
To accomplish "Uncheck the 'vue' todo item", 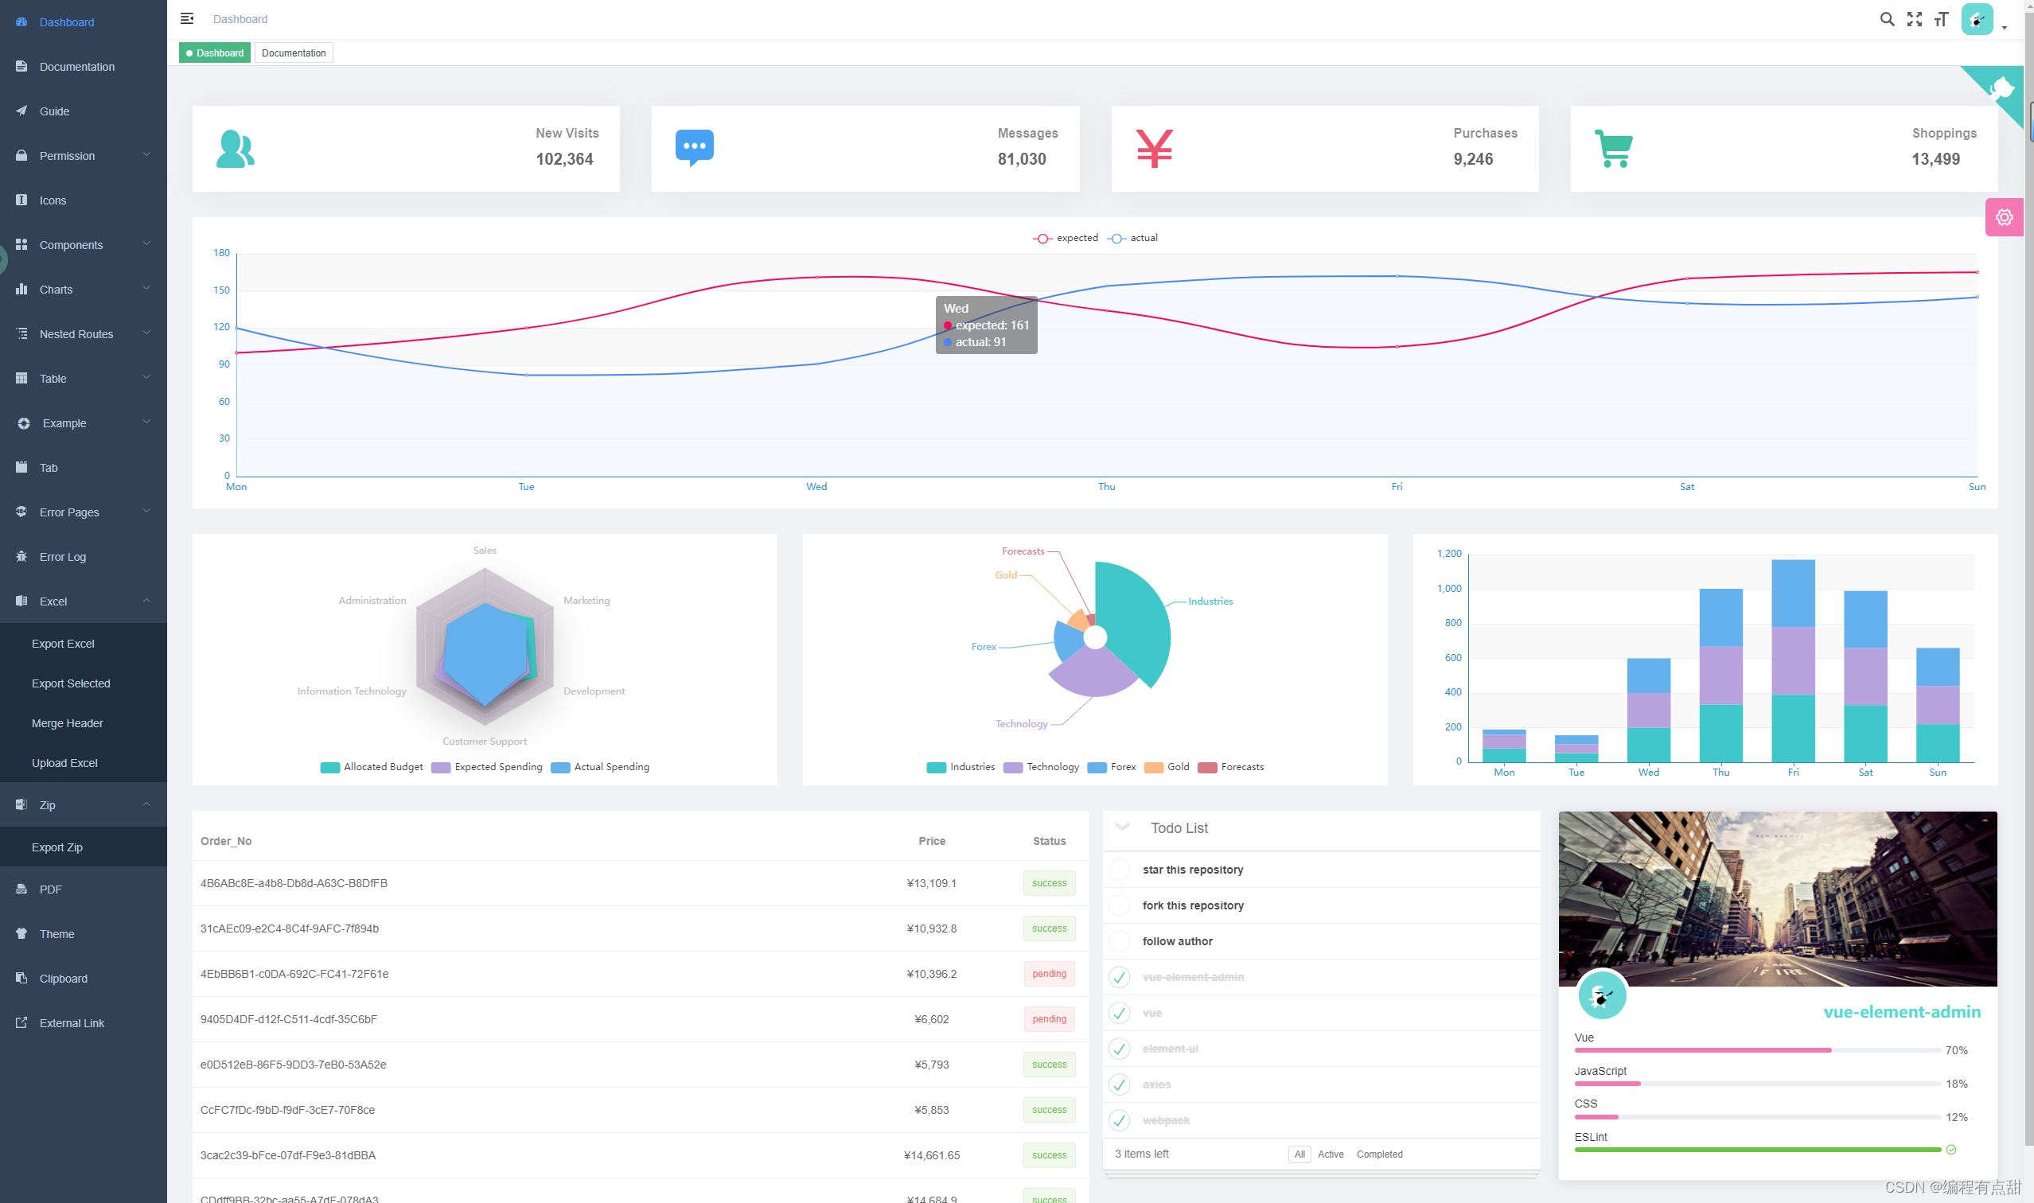I will tap(1119, 1014).
